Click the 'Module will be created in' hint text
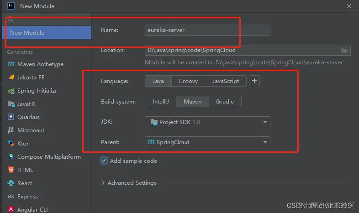This screenshot has height=213, width=359. pos(244,62)
